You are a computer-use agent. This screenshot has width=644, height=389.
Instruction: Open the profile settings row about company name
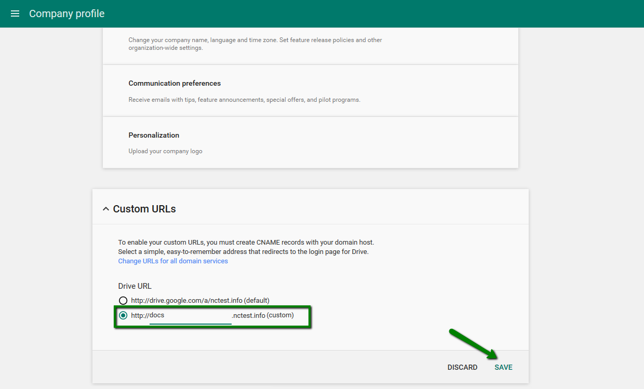(x=255, y=44)
